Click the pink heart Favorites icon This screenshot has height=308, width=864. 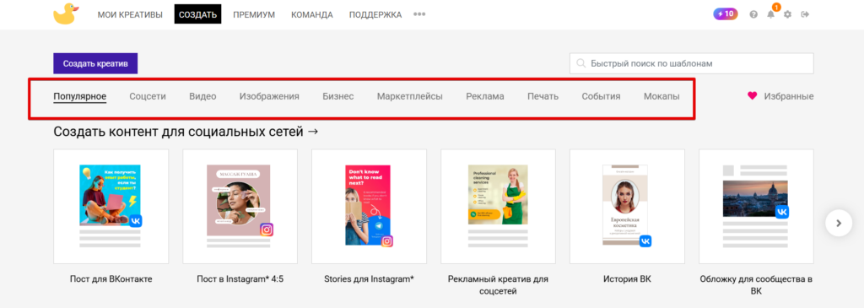pyautogui.click(x=752, y=96)
